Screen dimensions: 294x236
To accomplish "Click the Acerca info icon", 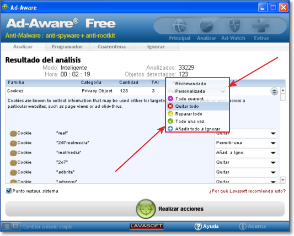I will (x=243, y=227).
